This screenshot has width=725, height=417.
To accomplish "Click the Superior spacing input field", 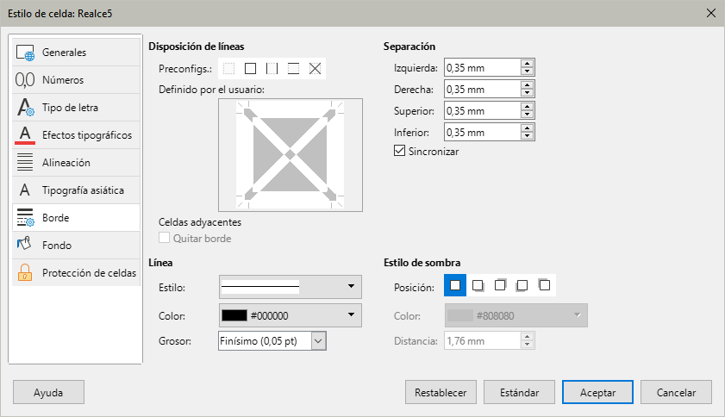I will click(x=482, y=110).
